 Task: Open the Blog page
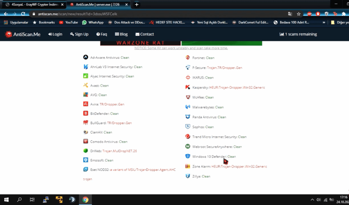pos(121,34)
